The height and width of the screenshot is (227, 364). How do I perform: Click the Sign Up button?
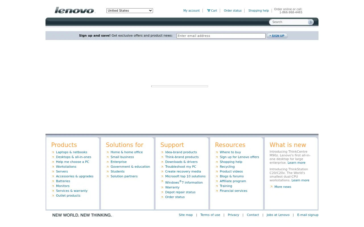pos(277,36)
